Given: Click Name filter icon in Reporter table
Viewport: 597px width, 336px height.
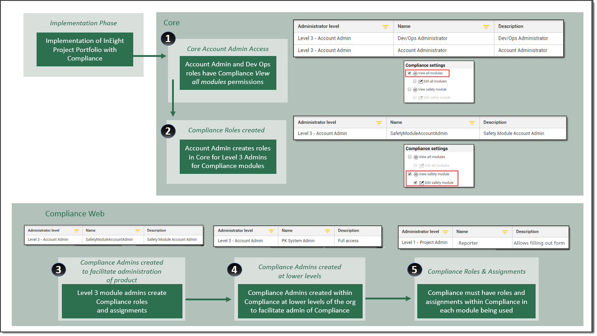Looking at the screenshot, I should [505, 232].
